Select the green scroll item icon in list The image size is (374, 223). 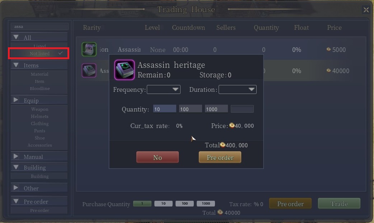89,49
